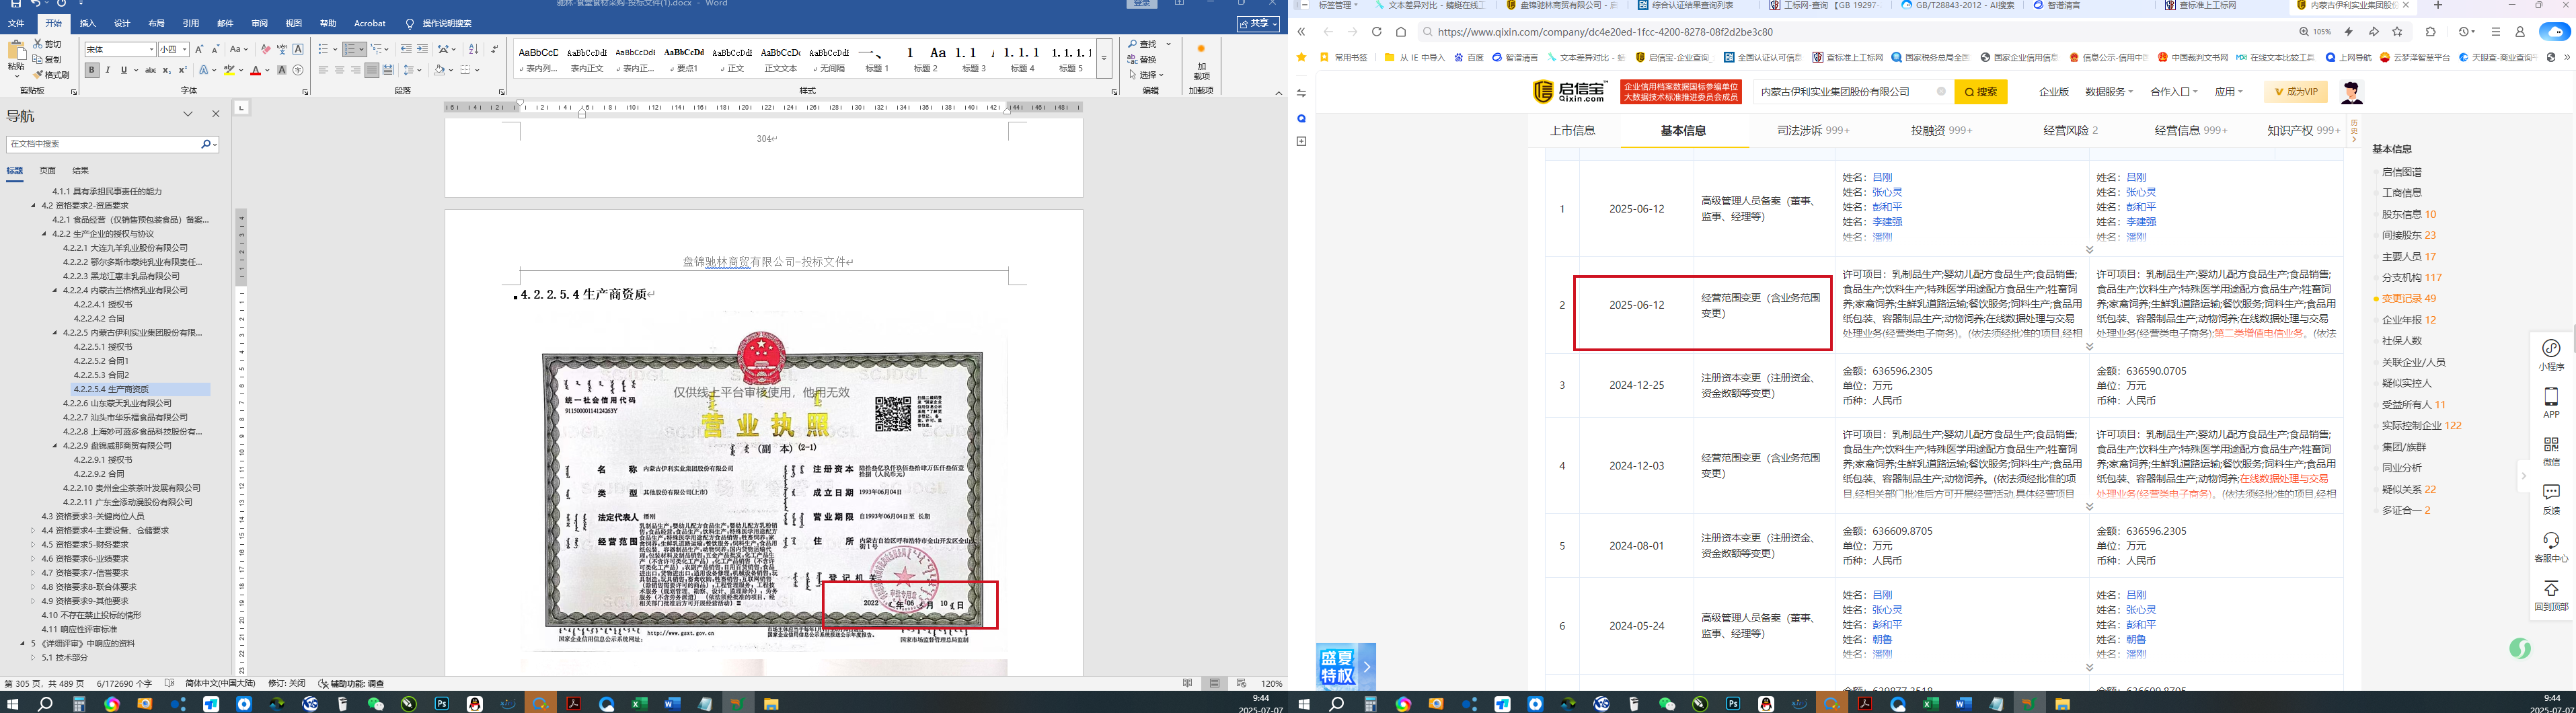The width and height of the screenshot is (2576, 713).
Task: Open the 共享 share dropdown in Word
Action: 1258,23
